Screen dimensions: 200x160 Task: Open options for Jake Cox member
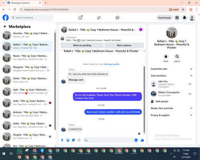tap(190, 84)
